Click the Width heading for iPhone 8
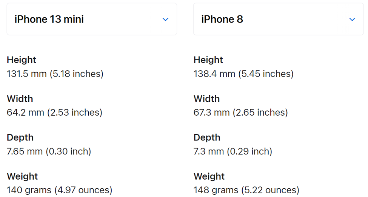This screenshot has height=197, width=368. pos(207,99)
